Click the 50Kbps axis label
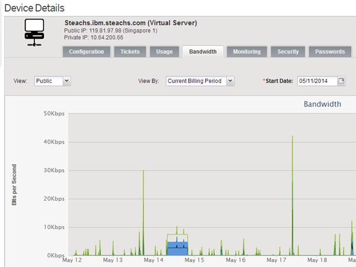The width and height of the screenshot is (356, 267). pyautogui.click(x=54, y=113)
